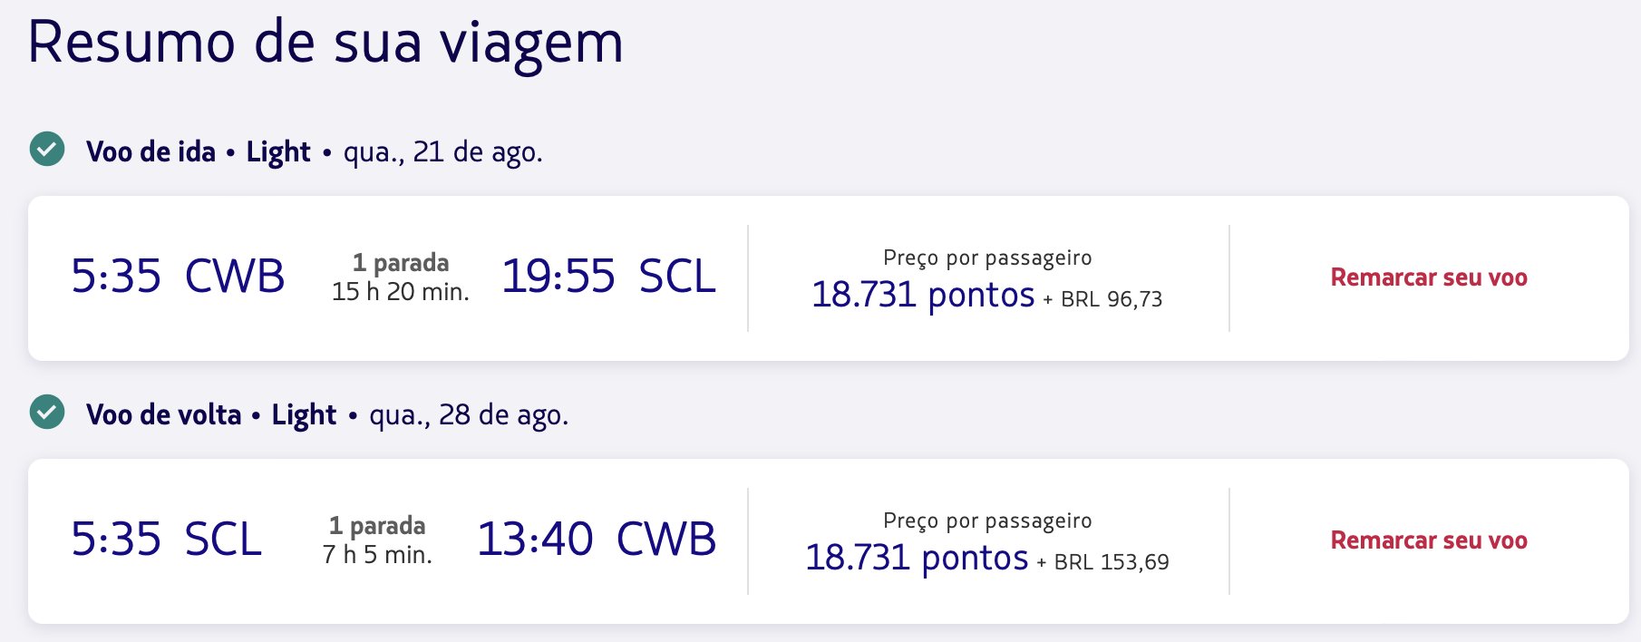
Task: Click the 5:35 SCL departure time
Action: [x=167, y=539]
